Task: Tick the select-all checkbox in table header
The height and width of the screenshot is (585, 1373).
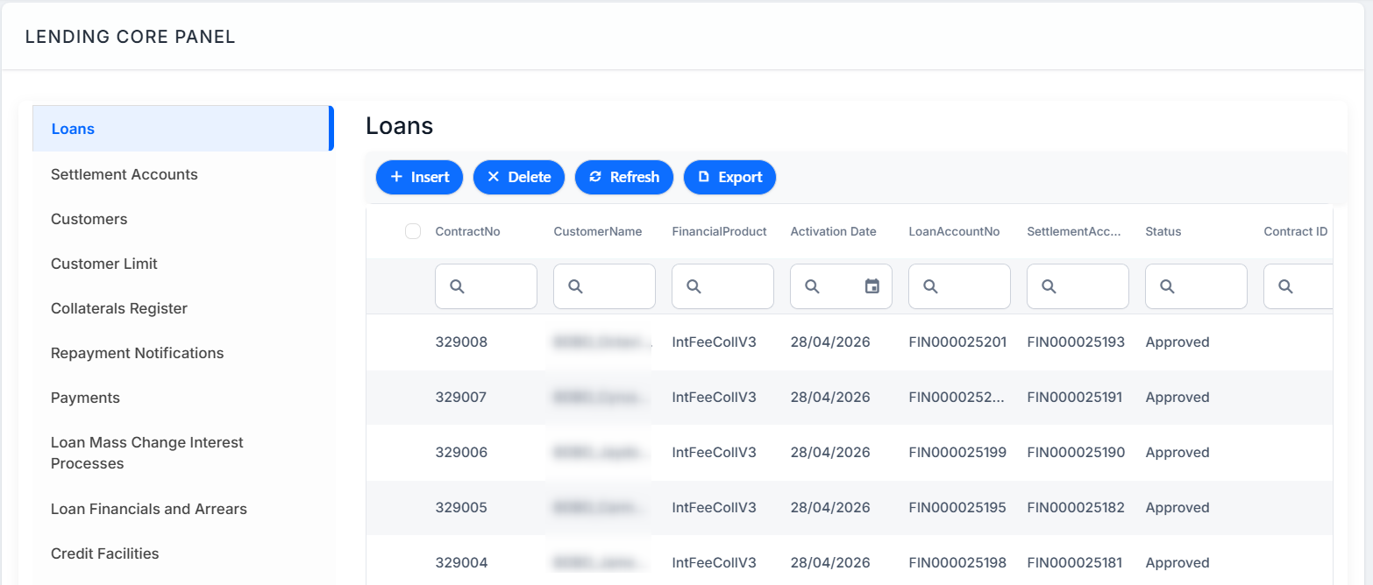Action: point(413,231)
